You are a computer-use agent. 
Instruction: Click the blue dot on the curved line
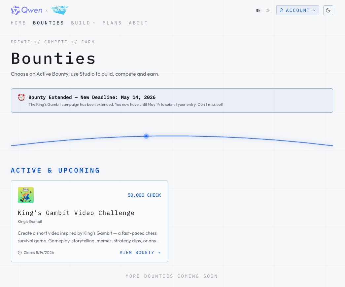pyautogui.click(x=146, y=136)
